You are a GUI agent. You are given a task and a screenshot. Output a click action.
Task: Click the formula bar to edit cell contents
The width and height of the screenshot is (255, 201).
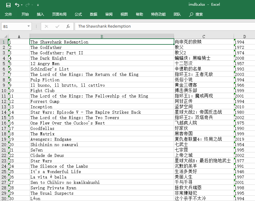pyautogui.click(x=135, y=26)
